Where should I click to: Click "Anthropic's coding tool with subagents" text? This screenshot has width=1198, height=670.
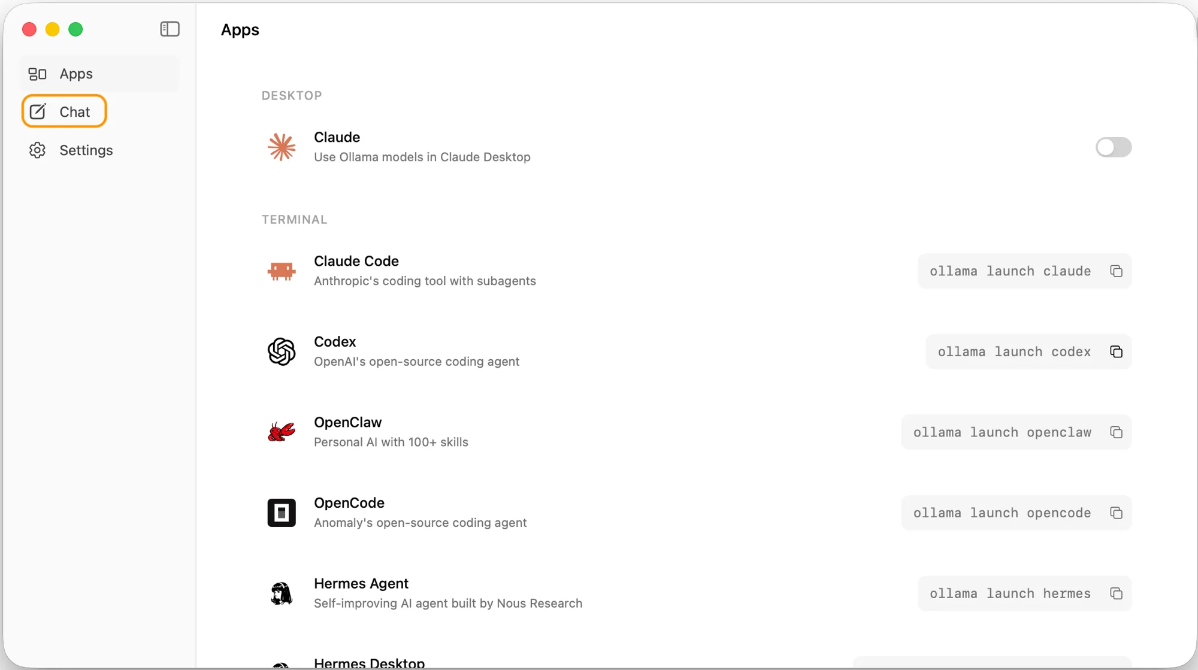point(425,281)
